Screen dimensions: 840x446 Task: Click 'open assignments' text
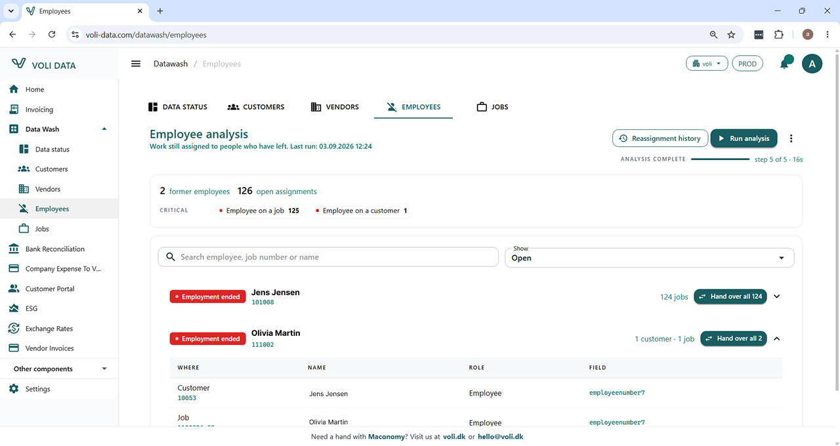[x=286, y=192]
